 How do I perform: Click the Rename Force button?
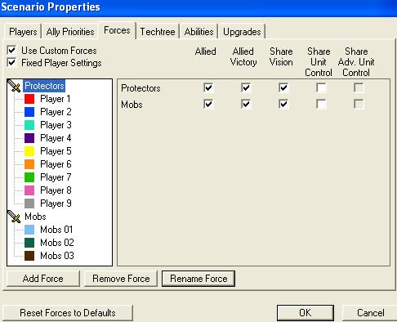pyautogui.click(x=198, y=279)
